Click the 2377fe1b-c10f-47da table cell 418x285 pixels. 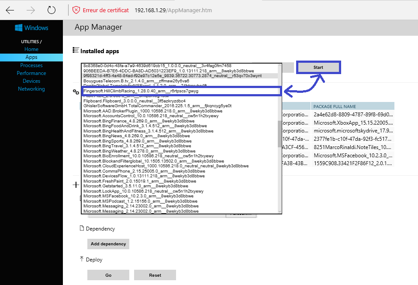pos(352,139)
